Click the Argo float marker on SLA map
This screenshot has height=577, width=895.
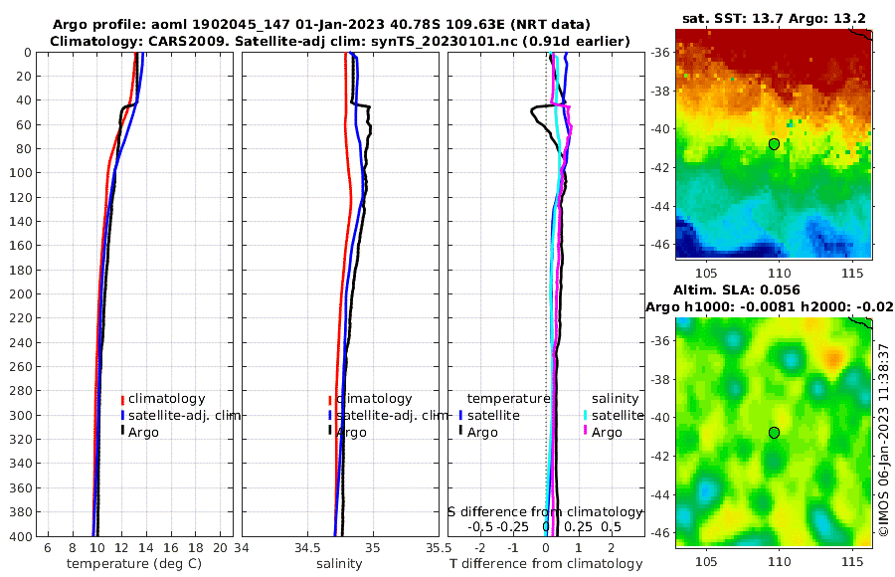pos(774,433)
